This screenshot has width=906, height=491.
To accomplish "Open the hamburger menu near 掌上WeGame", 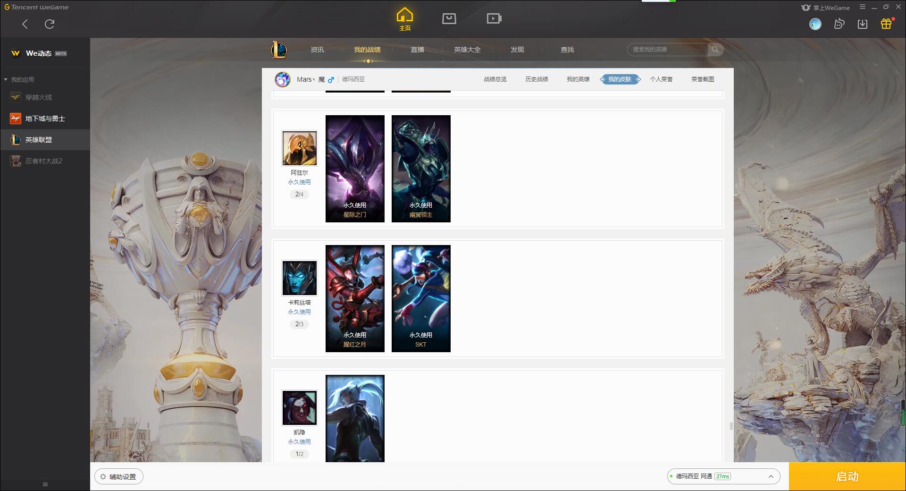I will [863, 7].
